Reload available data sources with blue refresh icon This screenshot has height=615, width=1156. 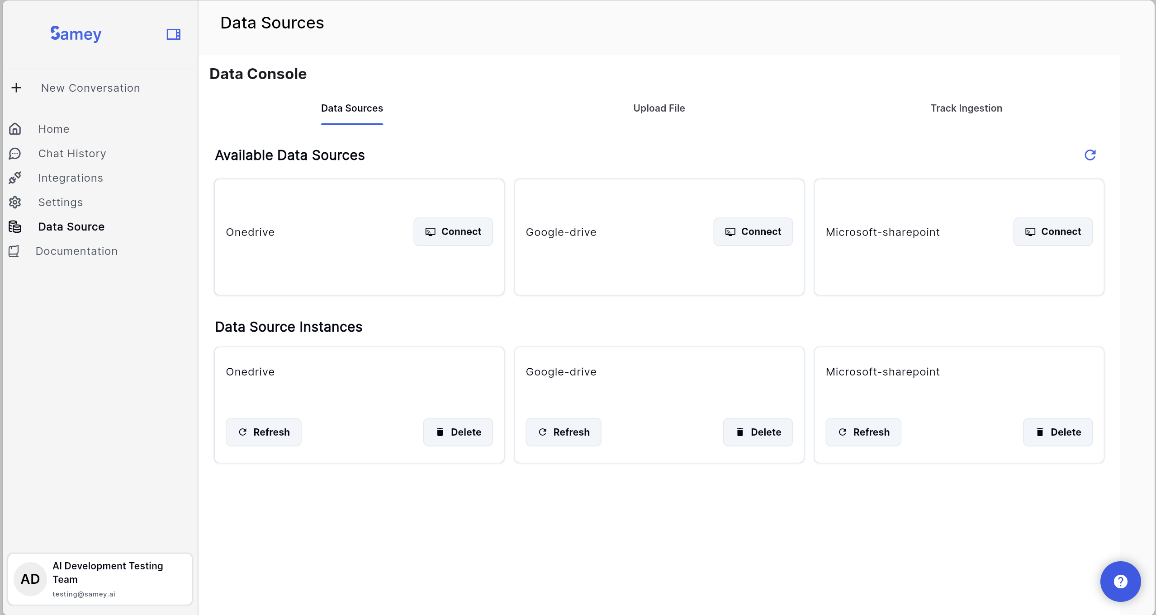tap(1090, 155)
